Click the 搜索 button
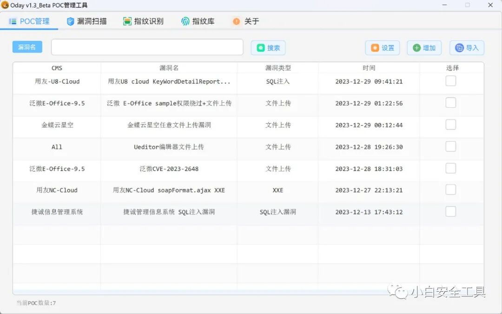 (268, 48)
